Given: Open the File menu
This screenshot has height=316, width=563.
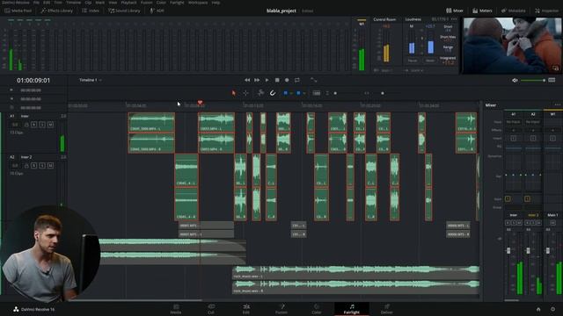Looking at the screenshot, I should pyautogui.click(x=36, y=3).
